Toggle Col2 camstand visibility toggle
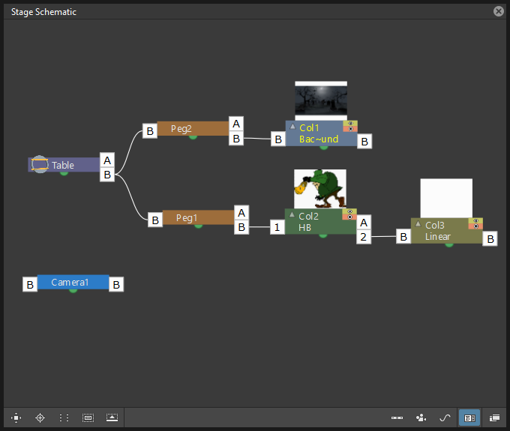 pos(349,217)
